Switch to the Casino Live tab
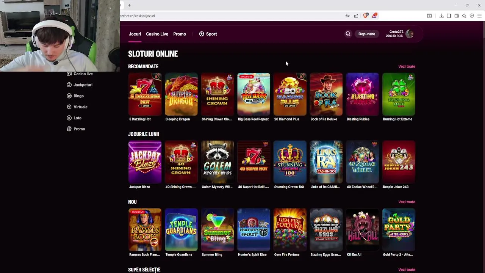The image size is (485, 273). click(157, 34)
